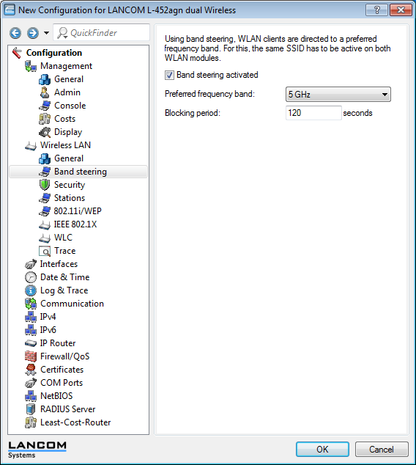Select the IP Router tree label
Viewport: 416px width, 465px height.
pyautogui.click(x=58, y=343)
